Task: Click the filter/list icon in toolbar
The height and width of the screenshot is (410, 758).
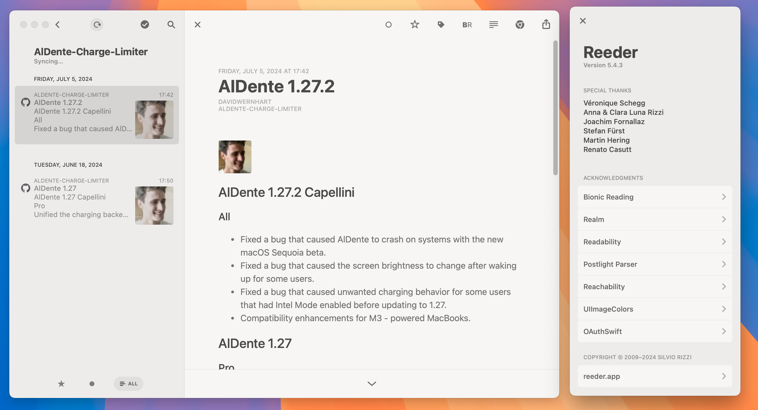Action: [493, 24]
